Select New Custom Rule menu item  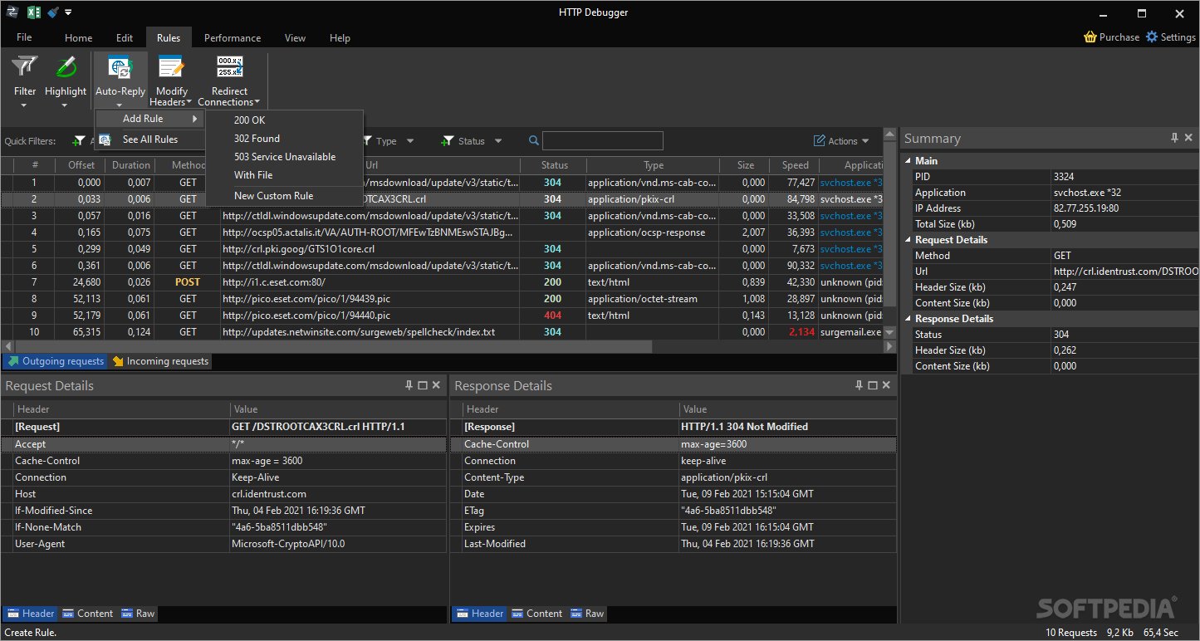click(285, 196)
